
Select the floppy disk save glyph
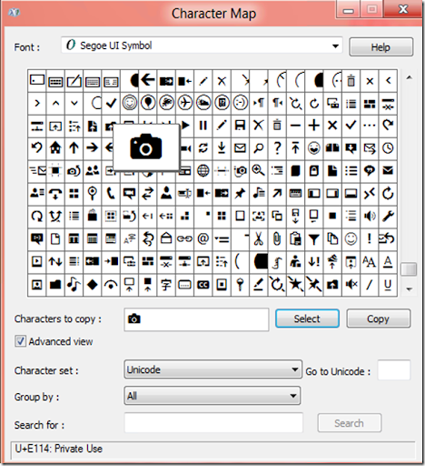point(240,126)
